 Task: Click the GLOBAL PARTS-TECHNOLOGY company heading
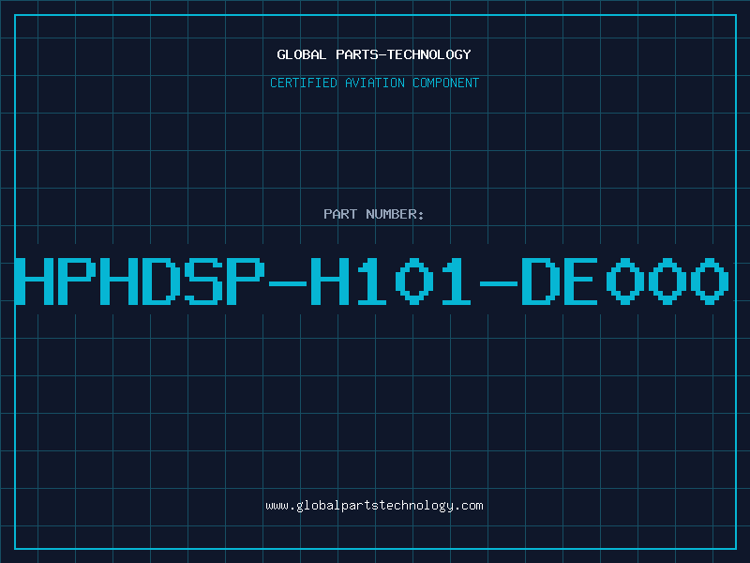(x=374, y=54)
